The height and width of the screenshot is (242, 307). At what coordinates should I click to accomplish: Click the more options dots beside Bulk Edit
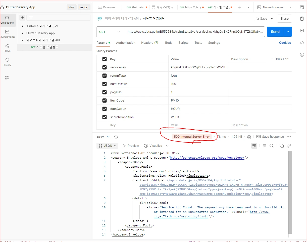(x=271, y=59)
